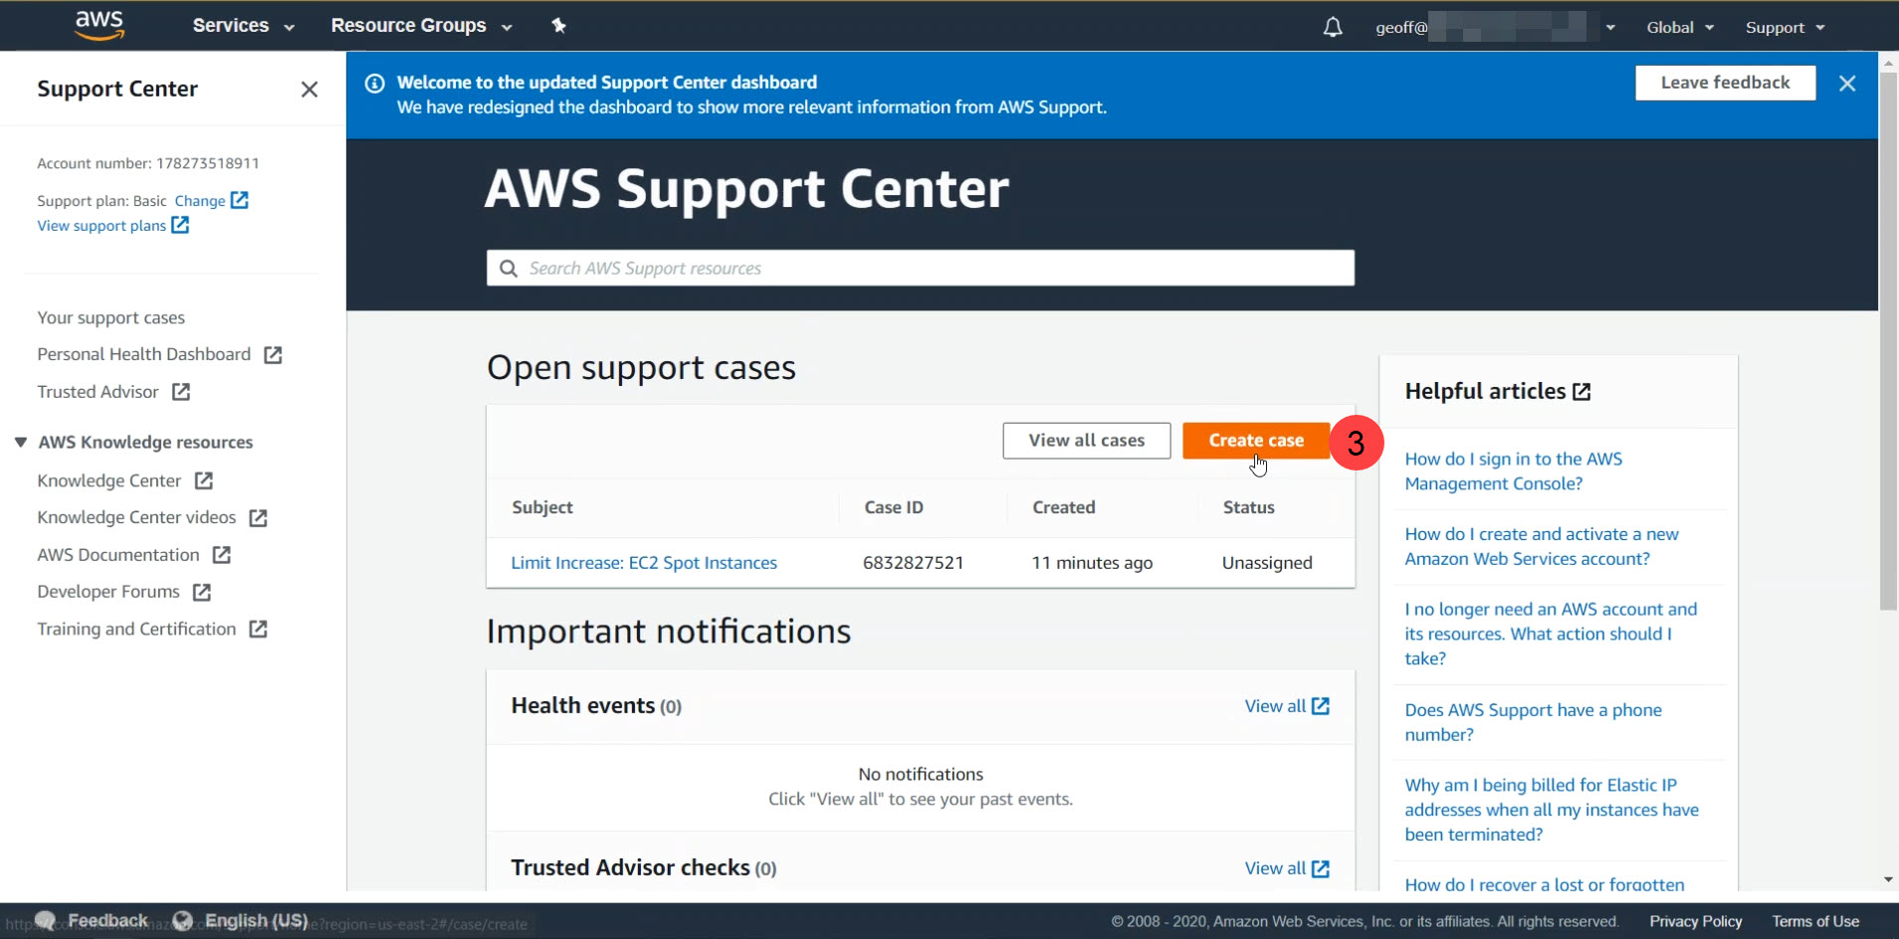1899x939 pixels.
Task: Open AWS Documentation from sidebar
Action: [118, 555]
